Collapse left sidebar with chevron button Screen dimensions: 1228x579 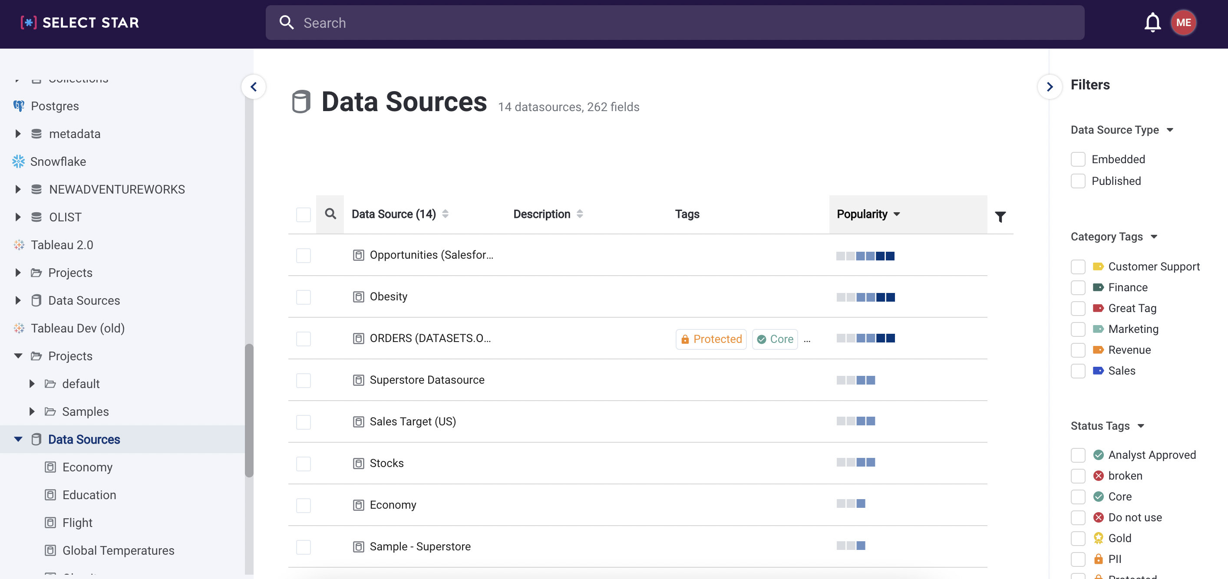254,87
